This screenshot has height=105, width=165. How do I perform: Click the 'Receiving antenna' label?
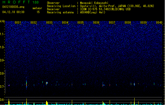coord(60,12)
